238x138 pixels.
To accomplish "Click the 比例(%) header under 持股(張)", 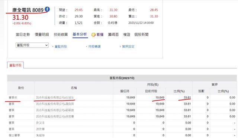I will coord(179,91).
